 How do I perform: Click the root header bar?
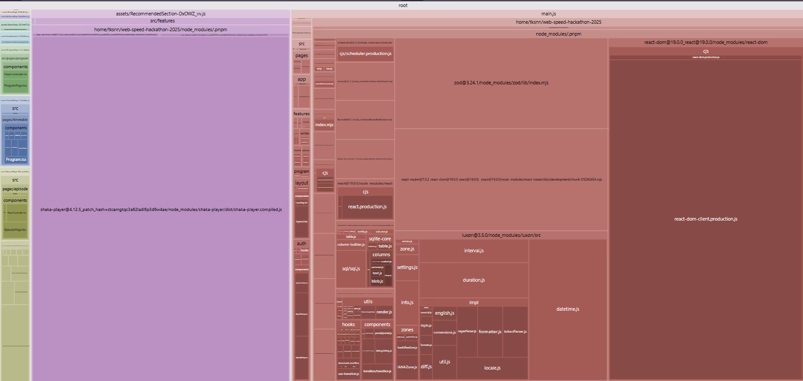(x=403, y=5)
